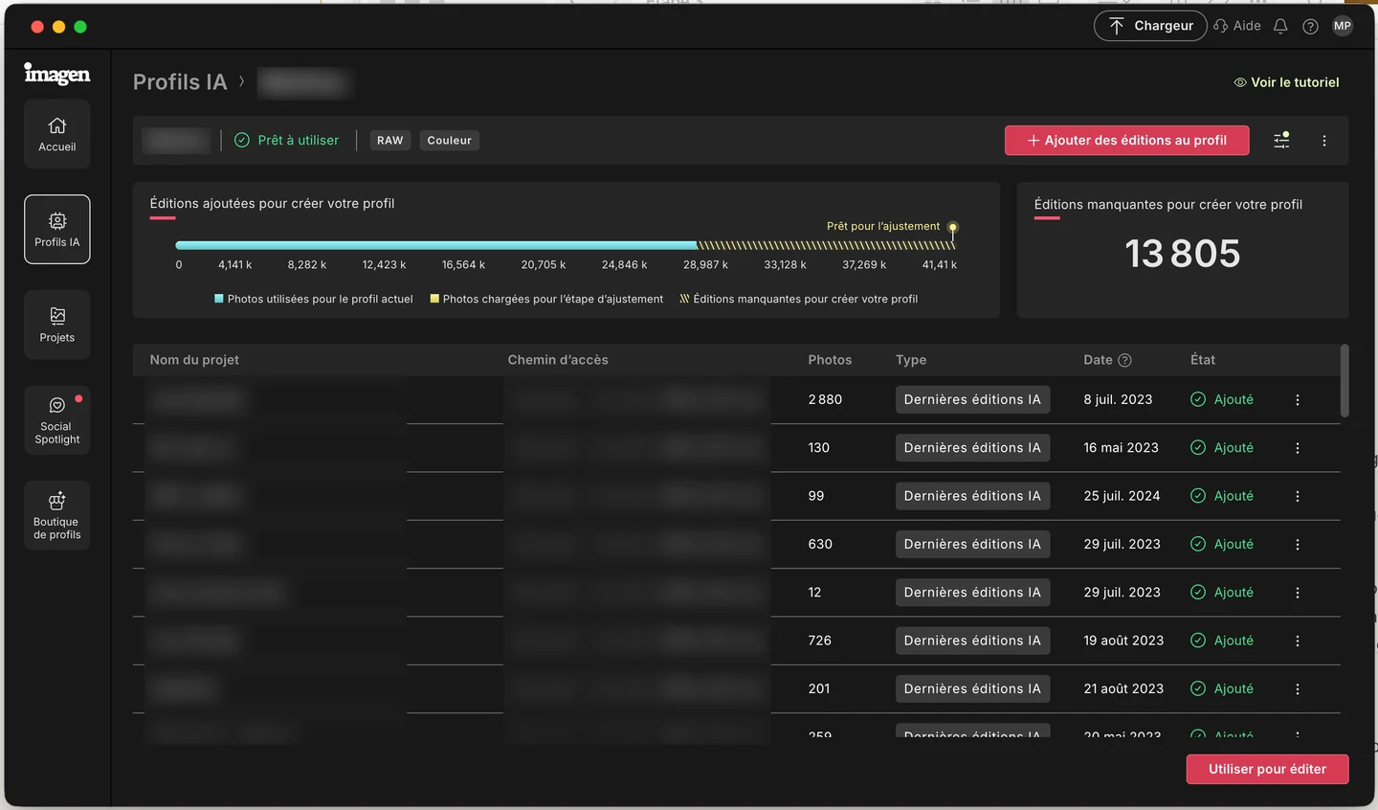This screenshot has width=1378, height=810.
Task: Click the MP user avatar
Action: point(1343,26)
